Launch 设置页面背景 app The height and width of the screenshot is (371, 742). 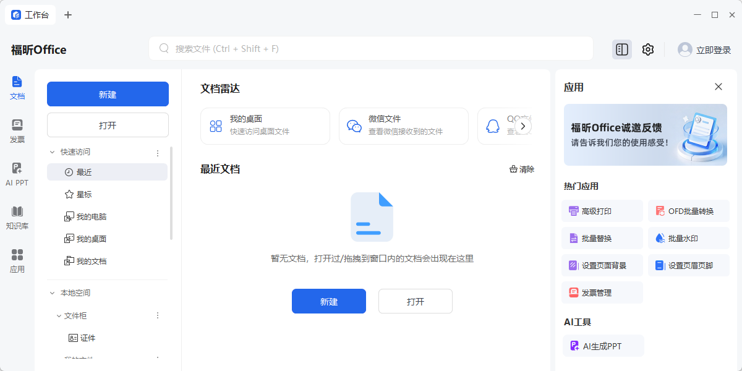602,265
